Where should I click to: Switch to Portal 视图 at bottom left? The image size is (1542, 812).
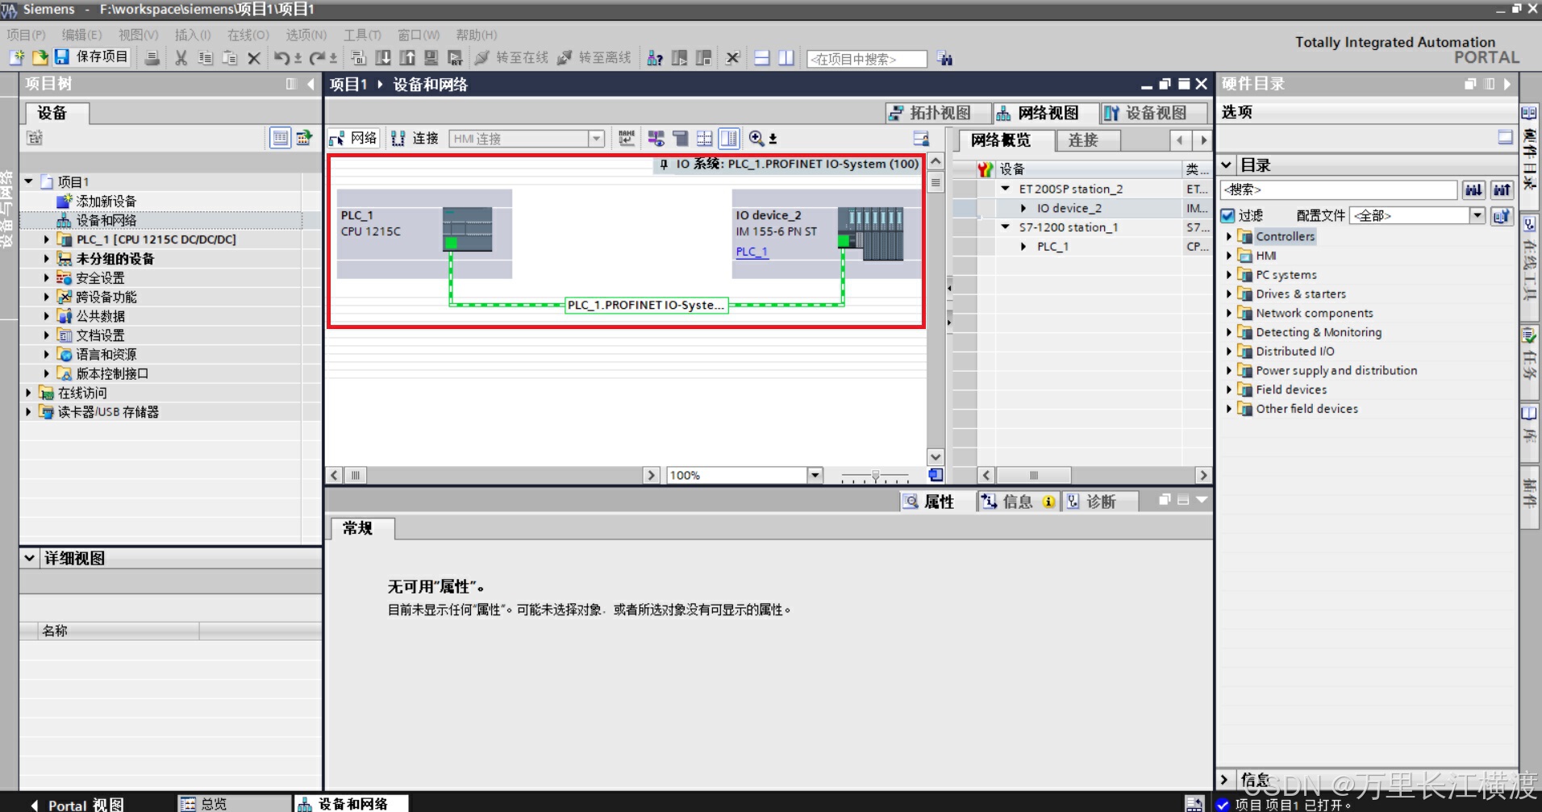point(77,805)
